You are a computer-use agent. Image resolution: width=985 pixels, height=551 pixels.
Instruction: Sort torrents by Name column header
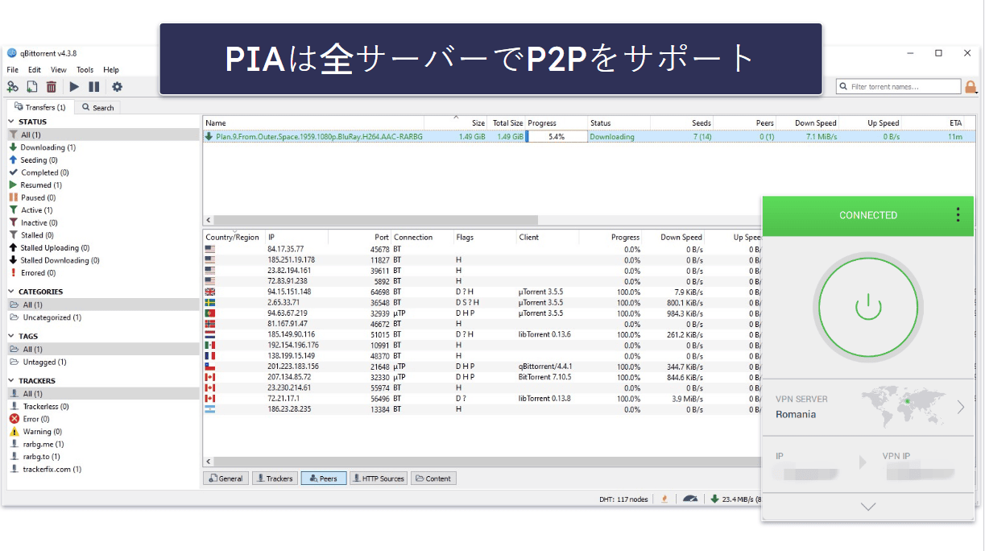click(x=313, y=123)
